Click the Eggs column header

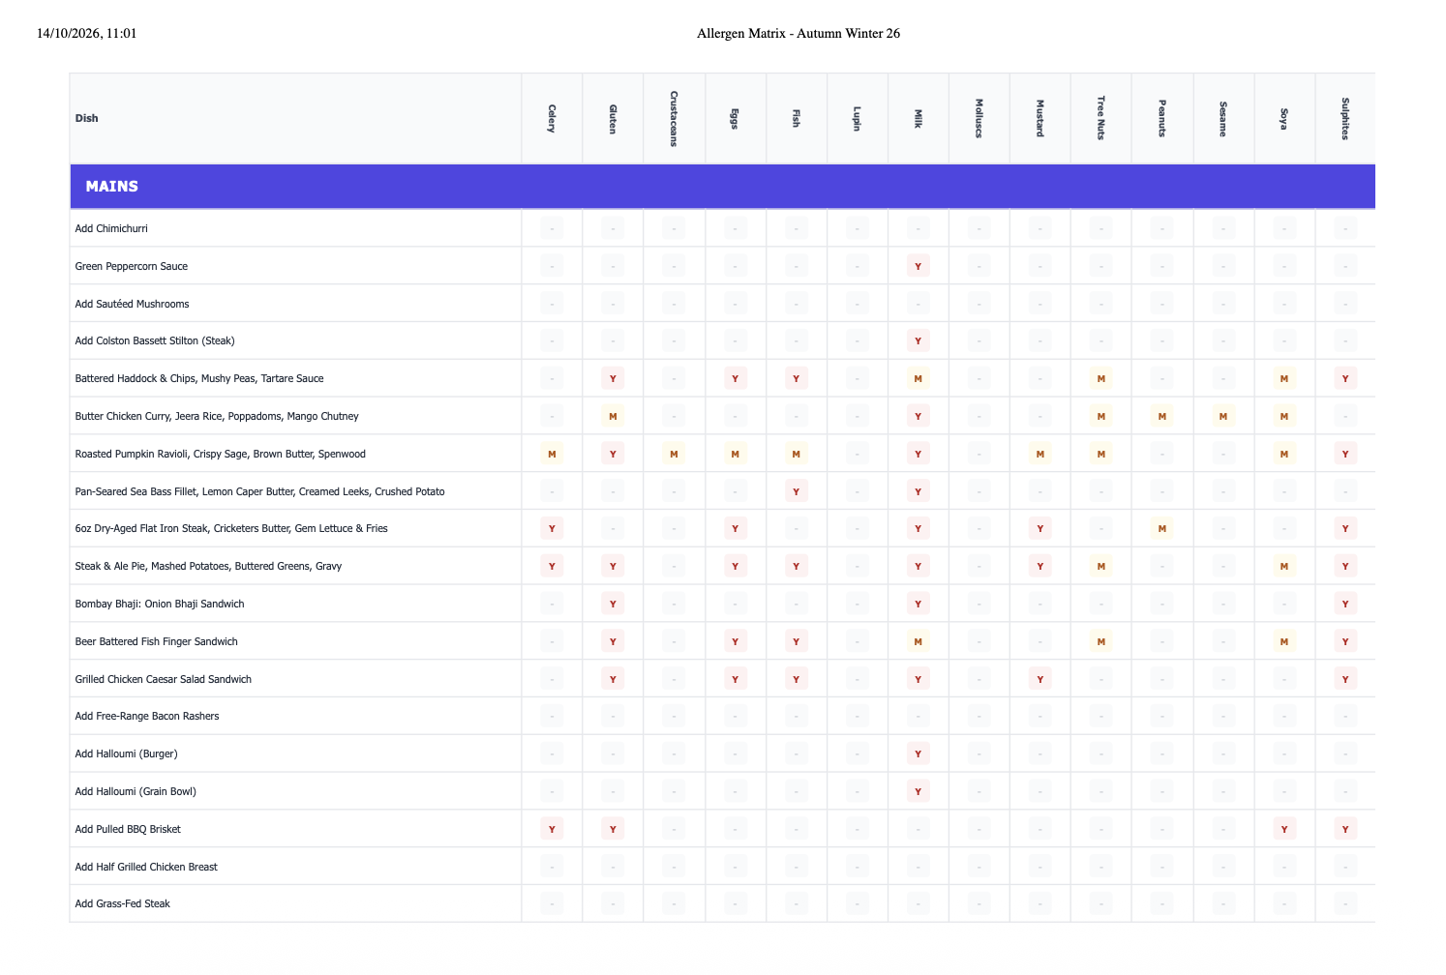coord(735,118)
